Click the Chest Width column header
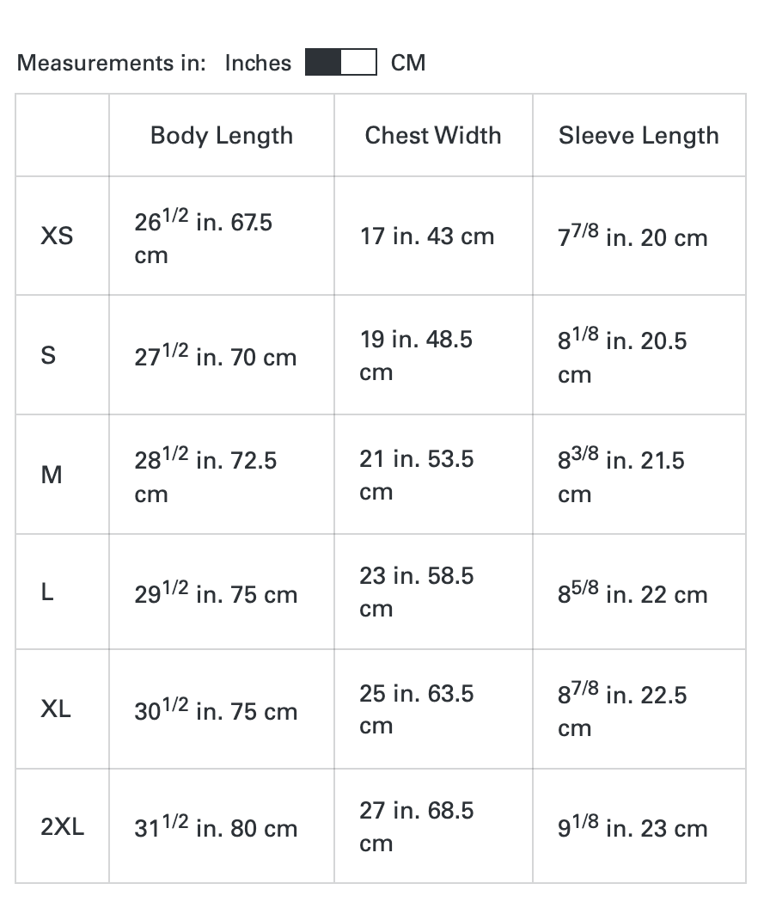 [432, 136]
